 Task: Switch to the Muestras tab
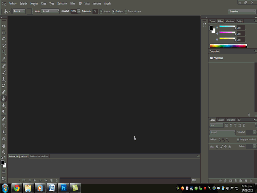pyautogui.click(x=230, y=21)
